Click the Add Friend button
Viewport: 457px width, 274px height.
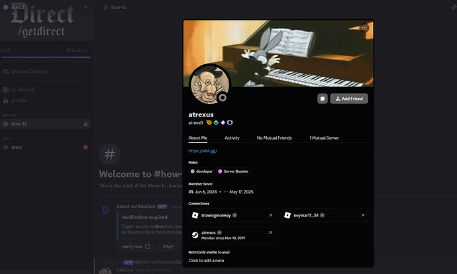pyautogui.click(x=349, y=99)
